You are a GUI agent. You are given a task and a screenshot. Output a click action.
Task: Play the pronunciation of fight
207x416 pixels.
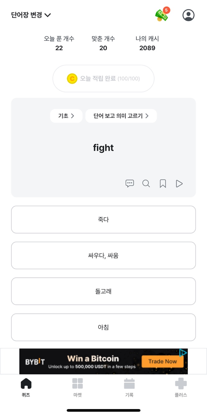(x=179, y=184)
